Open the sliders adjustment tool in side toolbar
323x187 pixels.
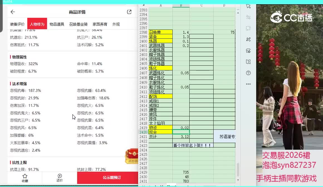click(x=248, y=17)
